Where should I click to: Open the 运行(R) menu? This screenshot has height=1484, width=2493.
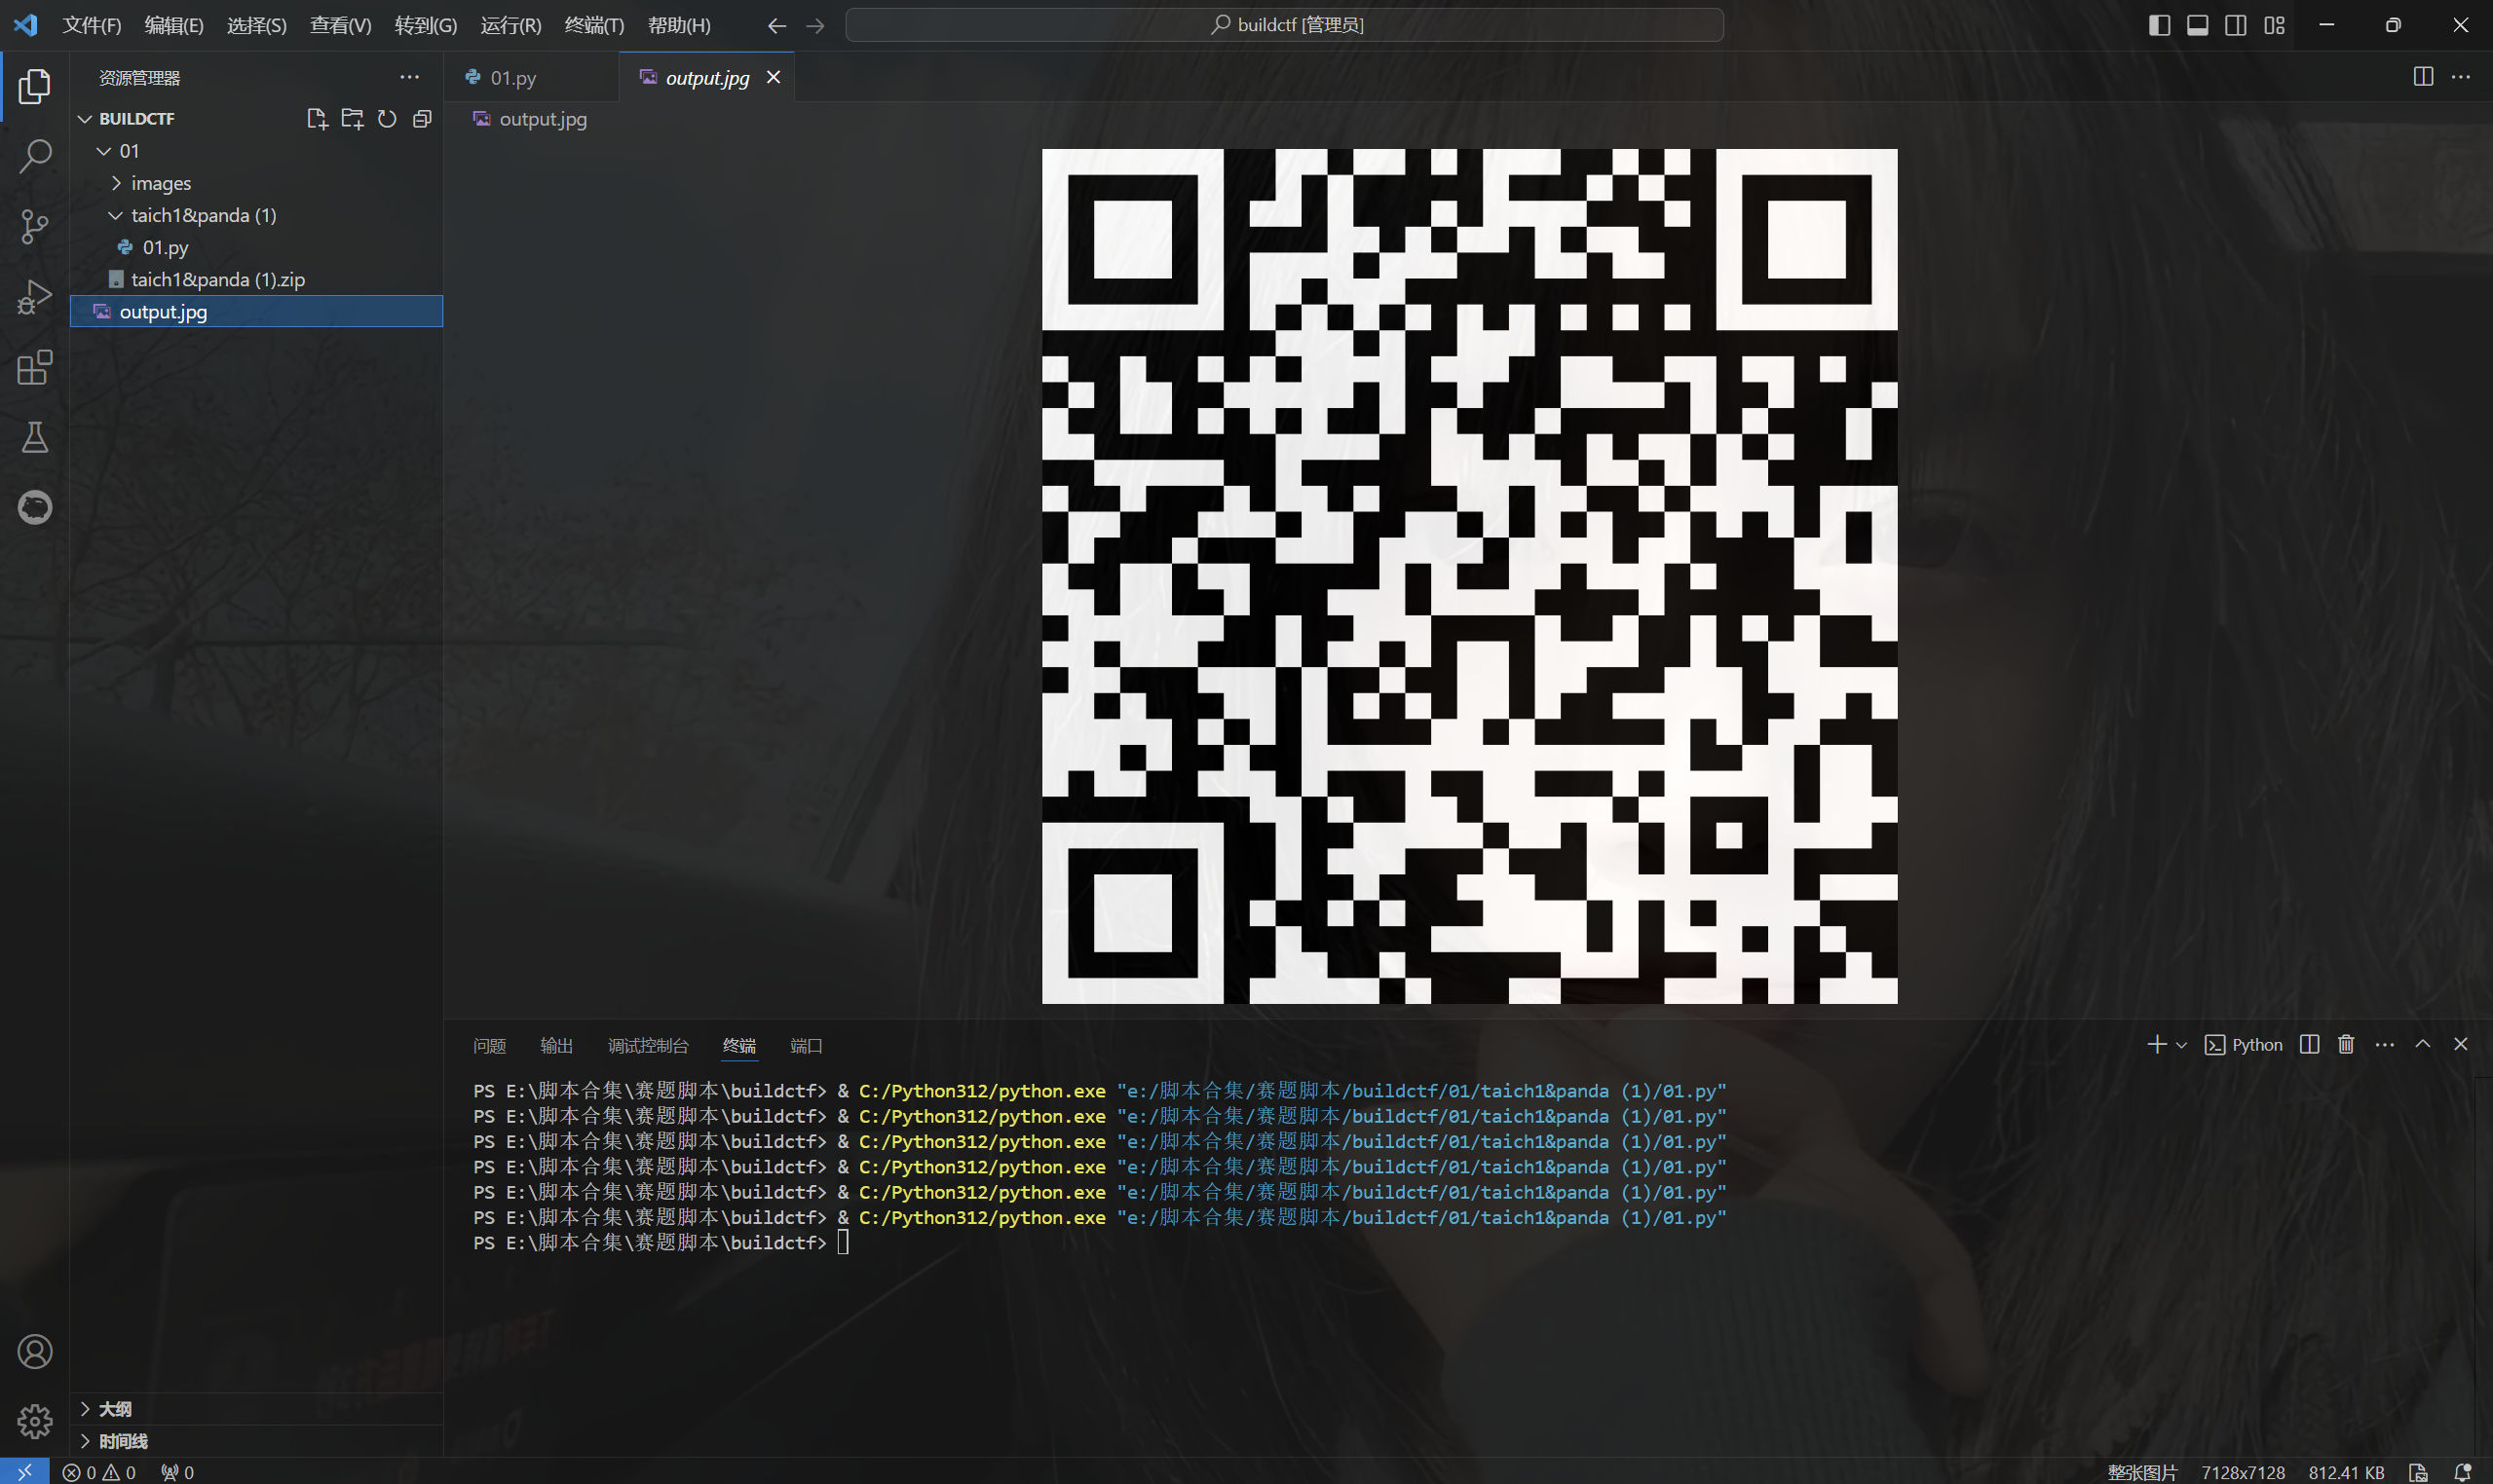click(x=511, y=26)
